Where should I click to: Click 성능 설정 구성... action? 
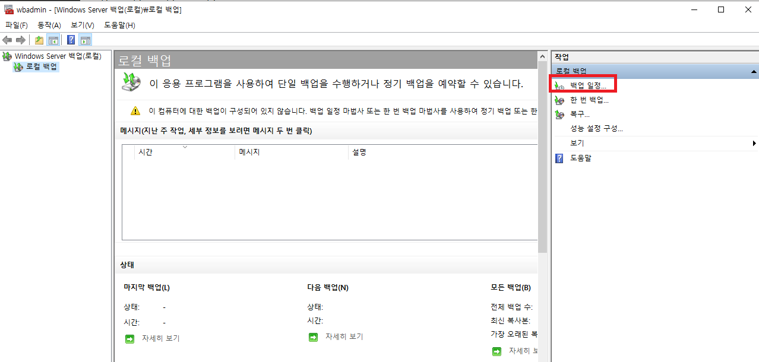tap(596, 128)
